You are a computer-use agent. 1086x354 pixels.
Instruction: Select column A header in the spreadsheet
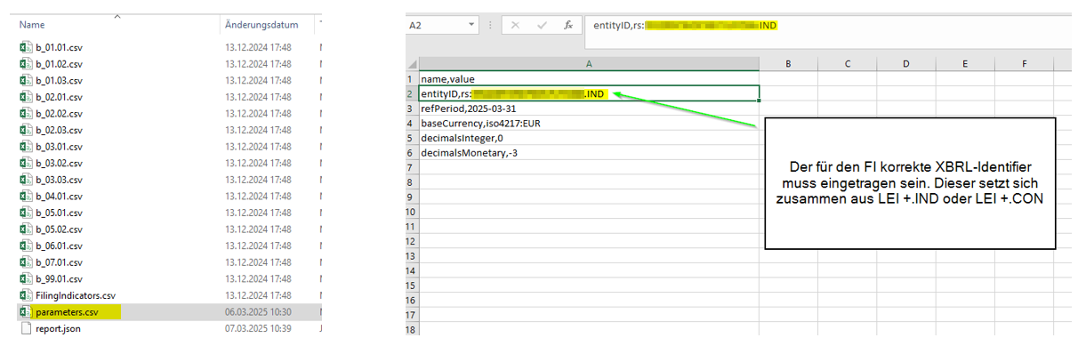pyautogui.click(x=590, y=64)
